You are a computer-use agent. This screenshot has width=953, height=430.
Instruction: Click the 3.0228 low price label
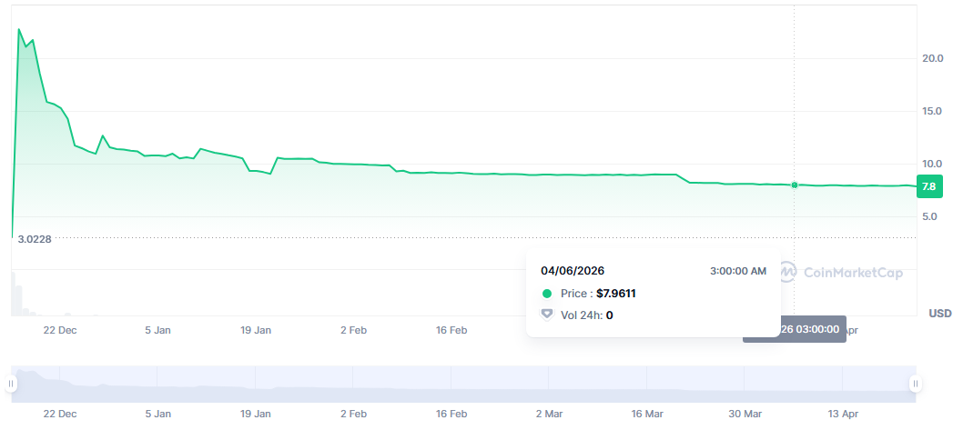click(35, 239)
